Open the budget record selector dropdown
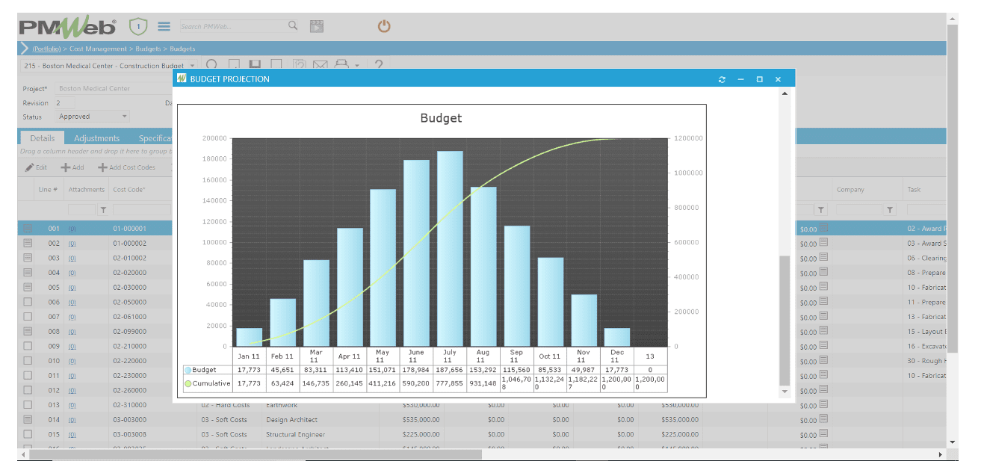This screenshot has height=476, width=984. click(x=192, y=66)
